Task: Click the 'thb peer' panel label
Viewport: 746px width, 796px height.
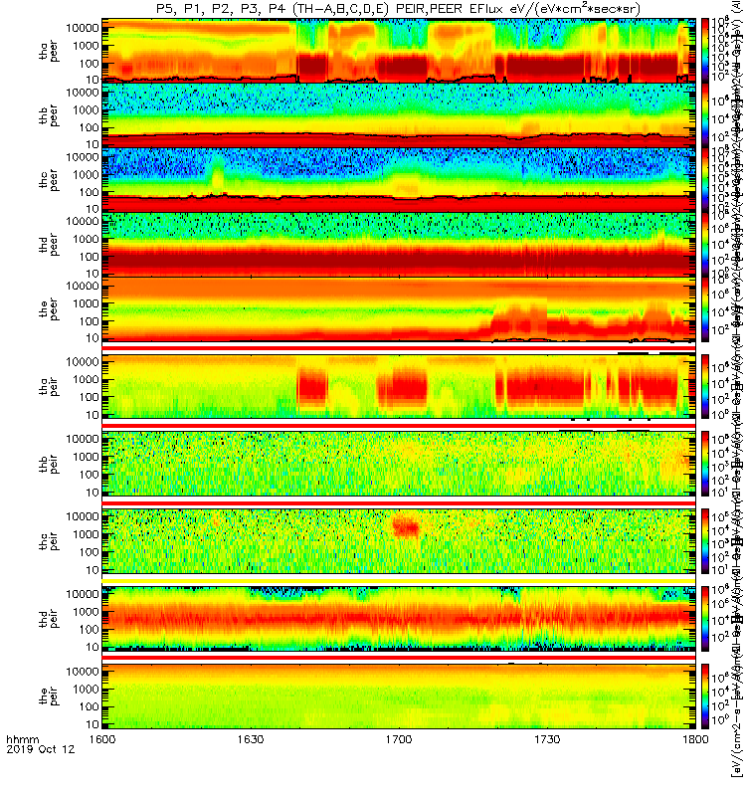Action: tap(49, 115)
